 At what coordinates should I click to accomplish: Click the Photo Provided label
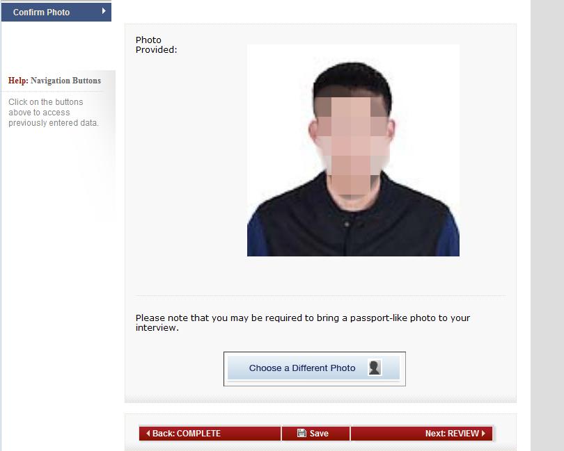point(156,45)
